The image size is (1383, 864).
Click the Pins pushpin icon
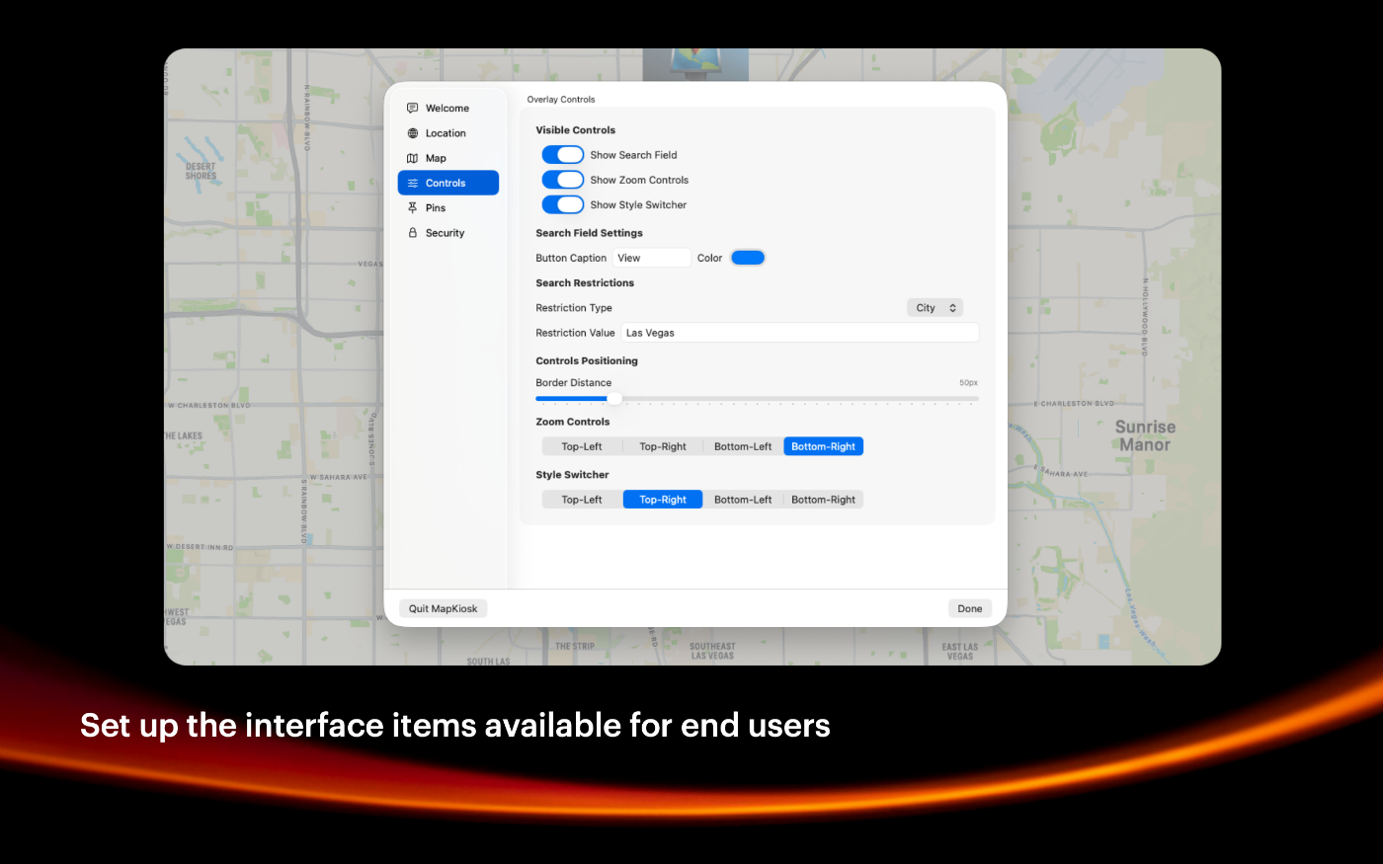pyautogui.click(x=413, y=208)
